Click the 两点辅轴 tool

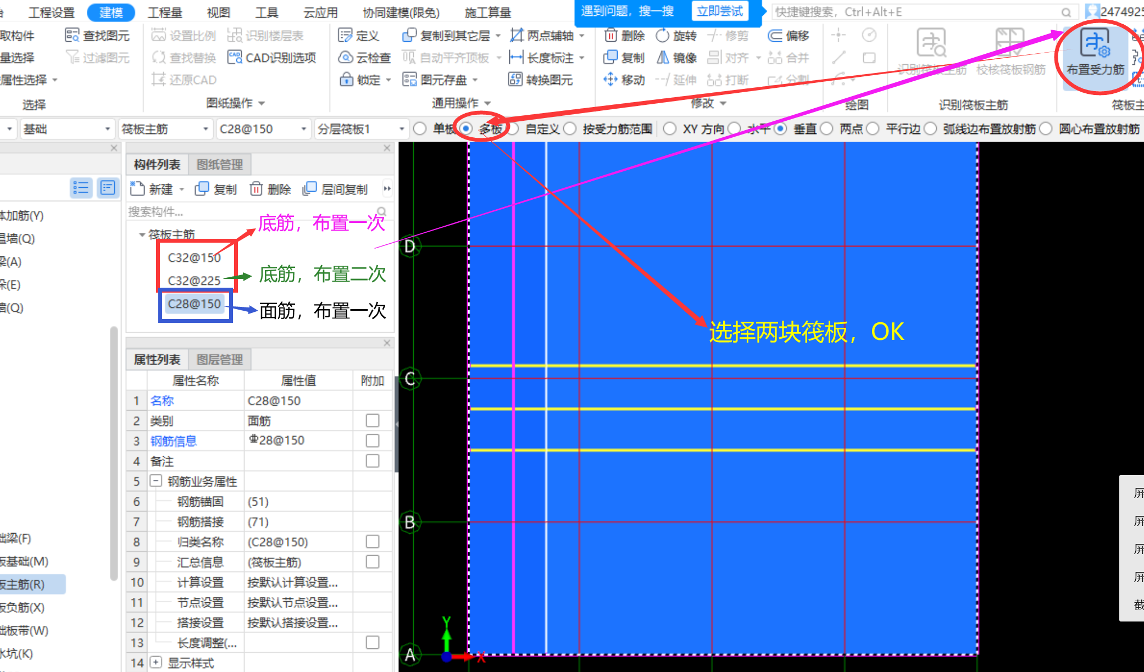click(x=542, y=36)
